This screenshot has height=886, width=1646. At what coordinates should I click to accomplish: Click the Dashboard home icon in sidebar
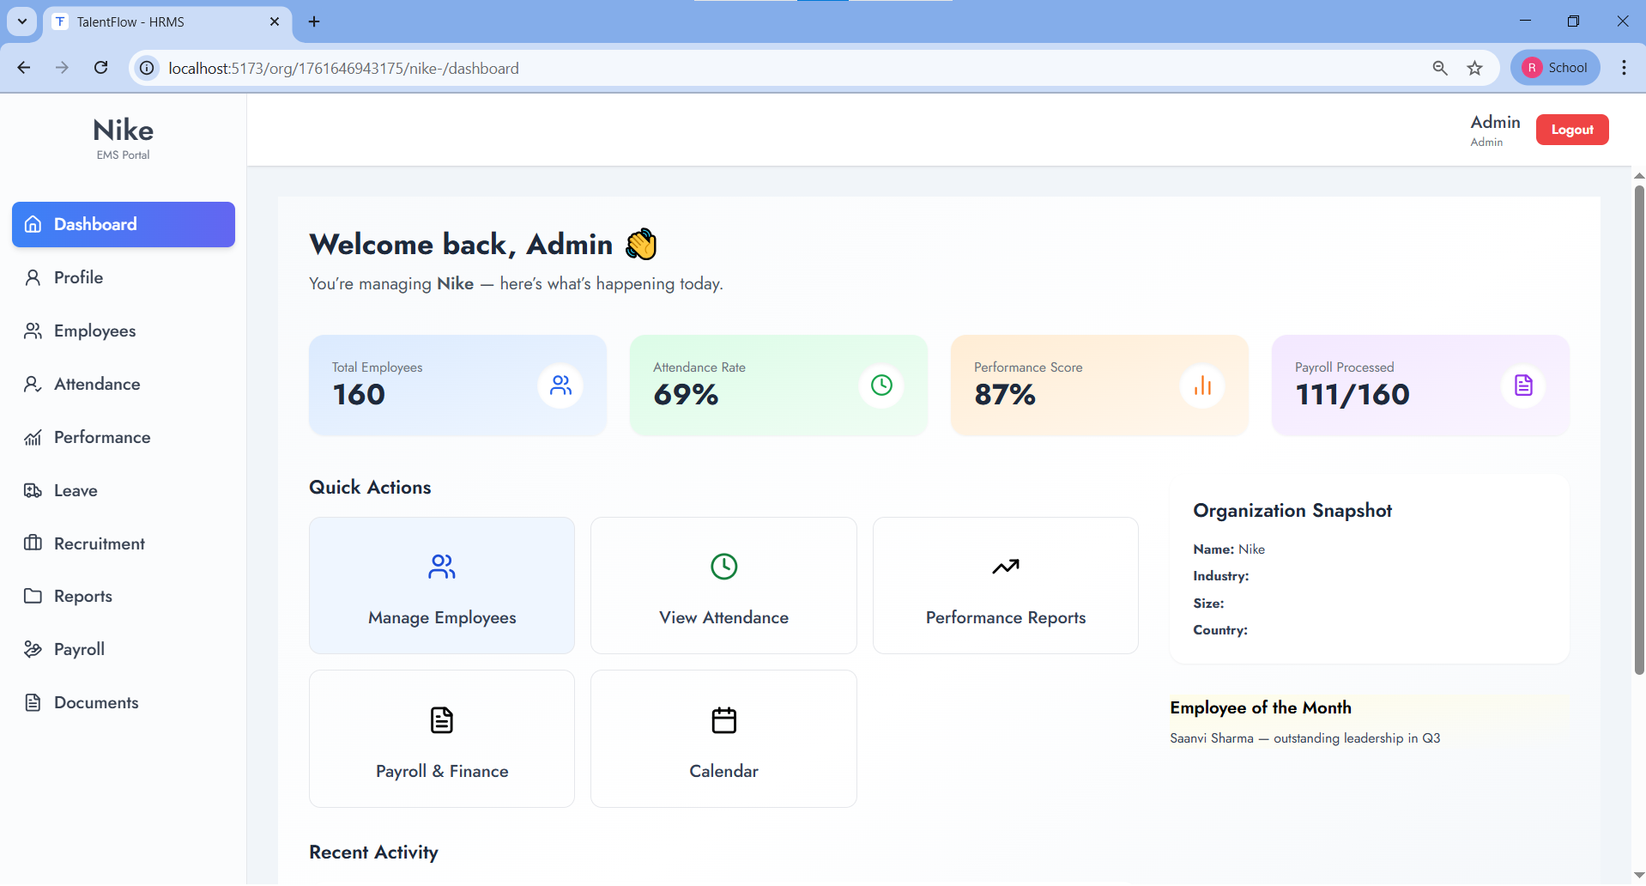coord(33,224)
